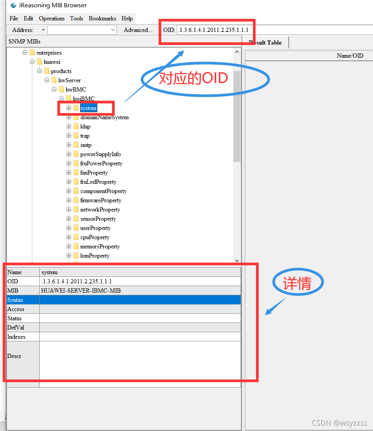Click the OID input field
This screenshot has width=373, height=431.
(x=275, y=30)
